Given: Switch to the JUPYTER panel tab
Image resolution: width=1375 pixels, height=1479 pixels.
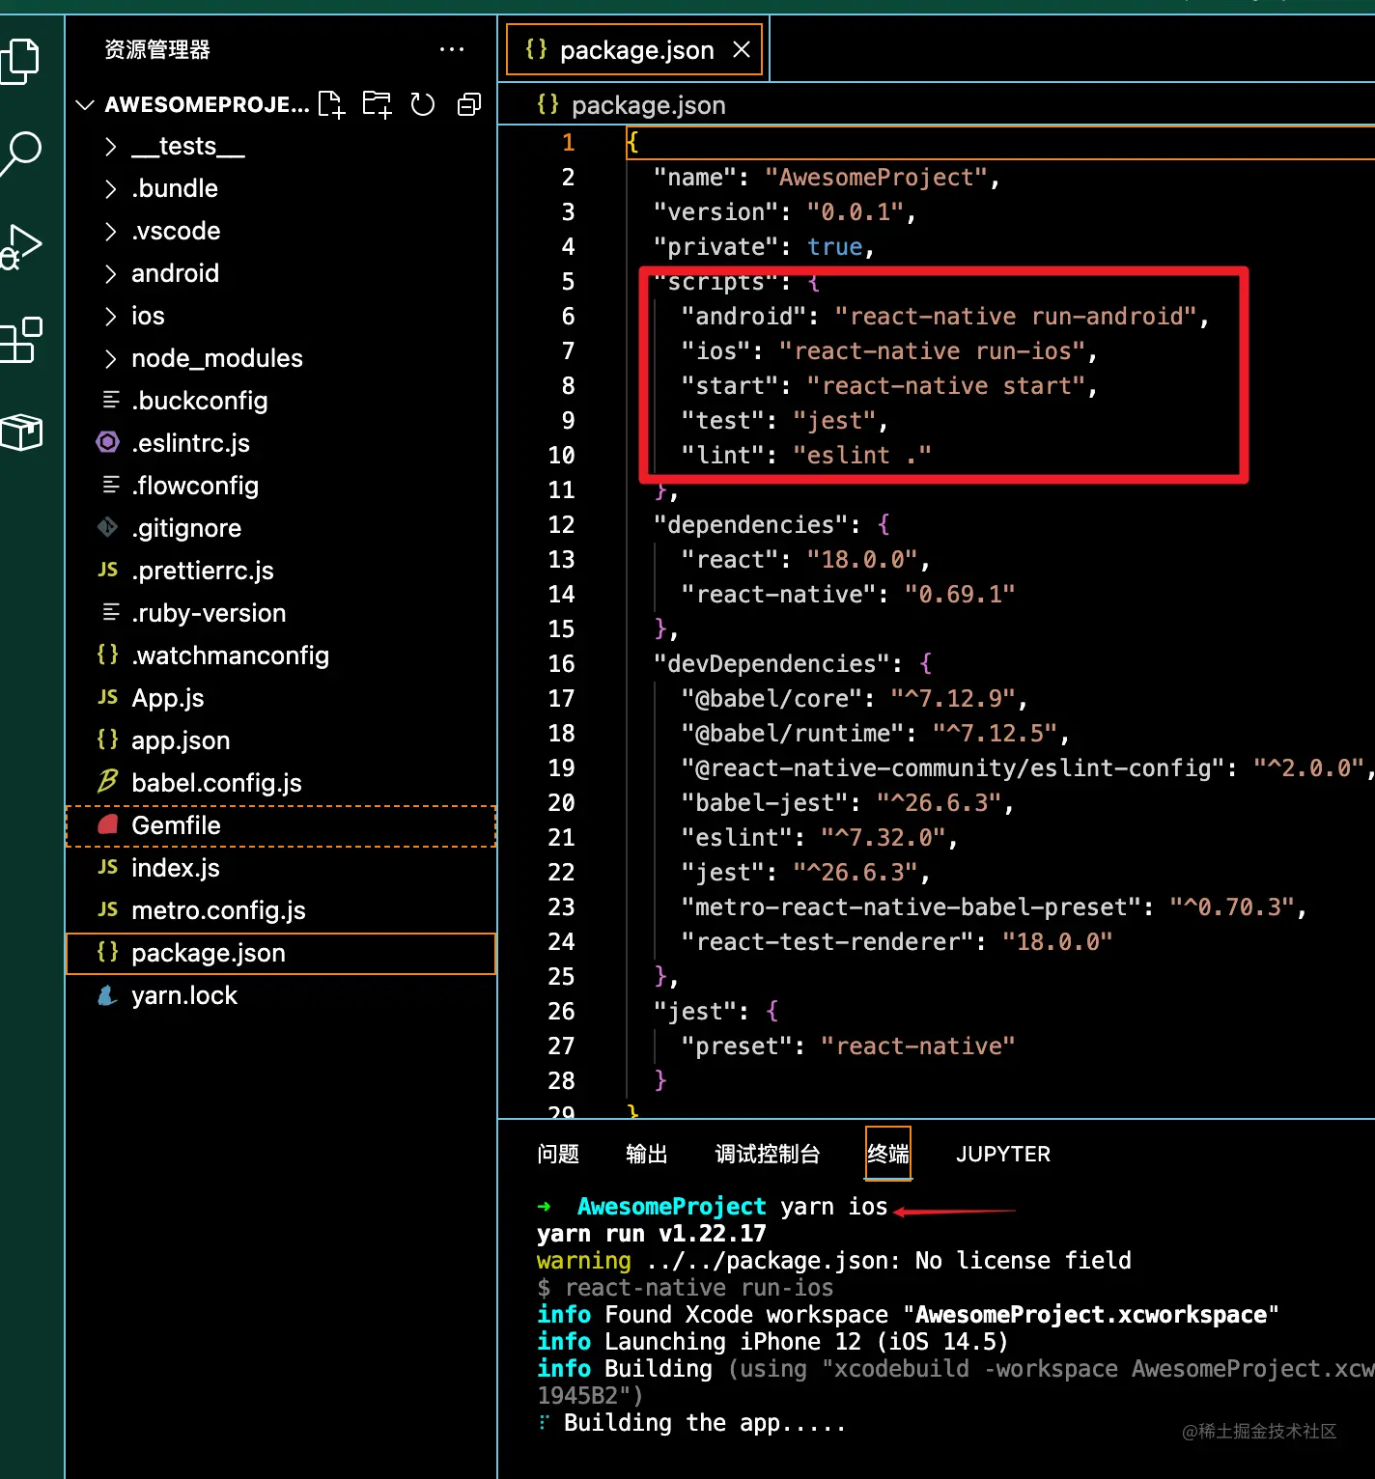Looking at the screenshot, I should click(x=1003, y=1154).
